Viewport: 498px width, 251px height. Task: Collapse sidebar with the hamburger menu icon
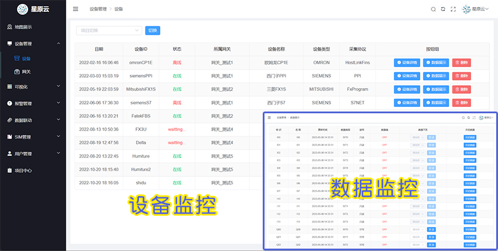[x=75, y=9]
